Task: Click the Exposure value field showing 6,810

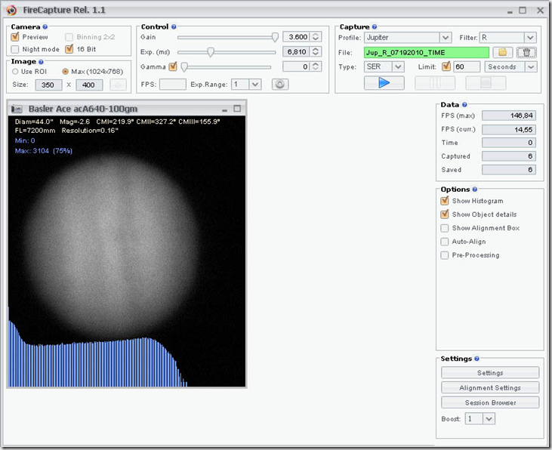Action: (x=297, y=52)
